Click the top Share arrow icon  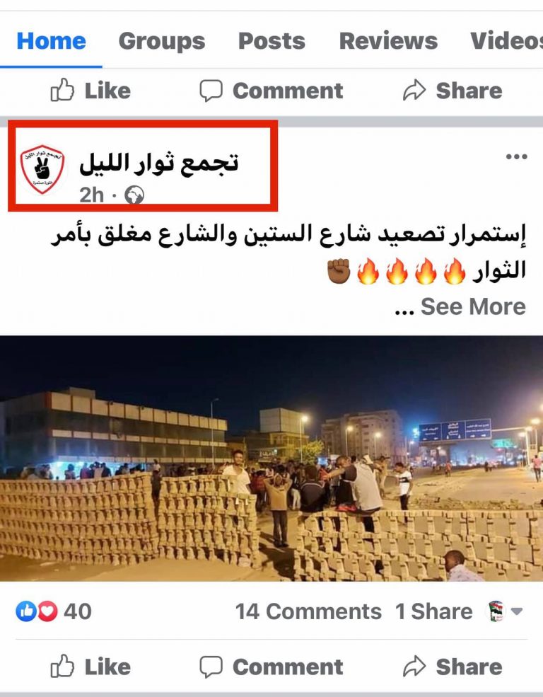[x=414, y=91]
